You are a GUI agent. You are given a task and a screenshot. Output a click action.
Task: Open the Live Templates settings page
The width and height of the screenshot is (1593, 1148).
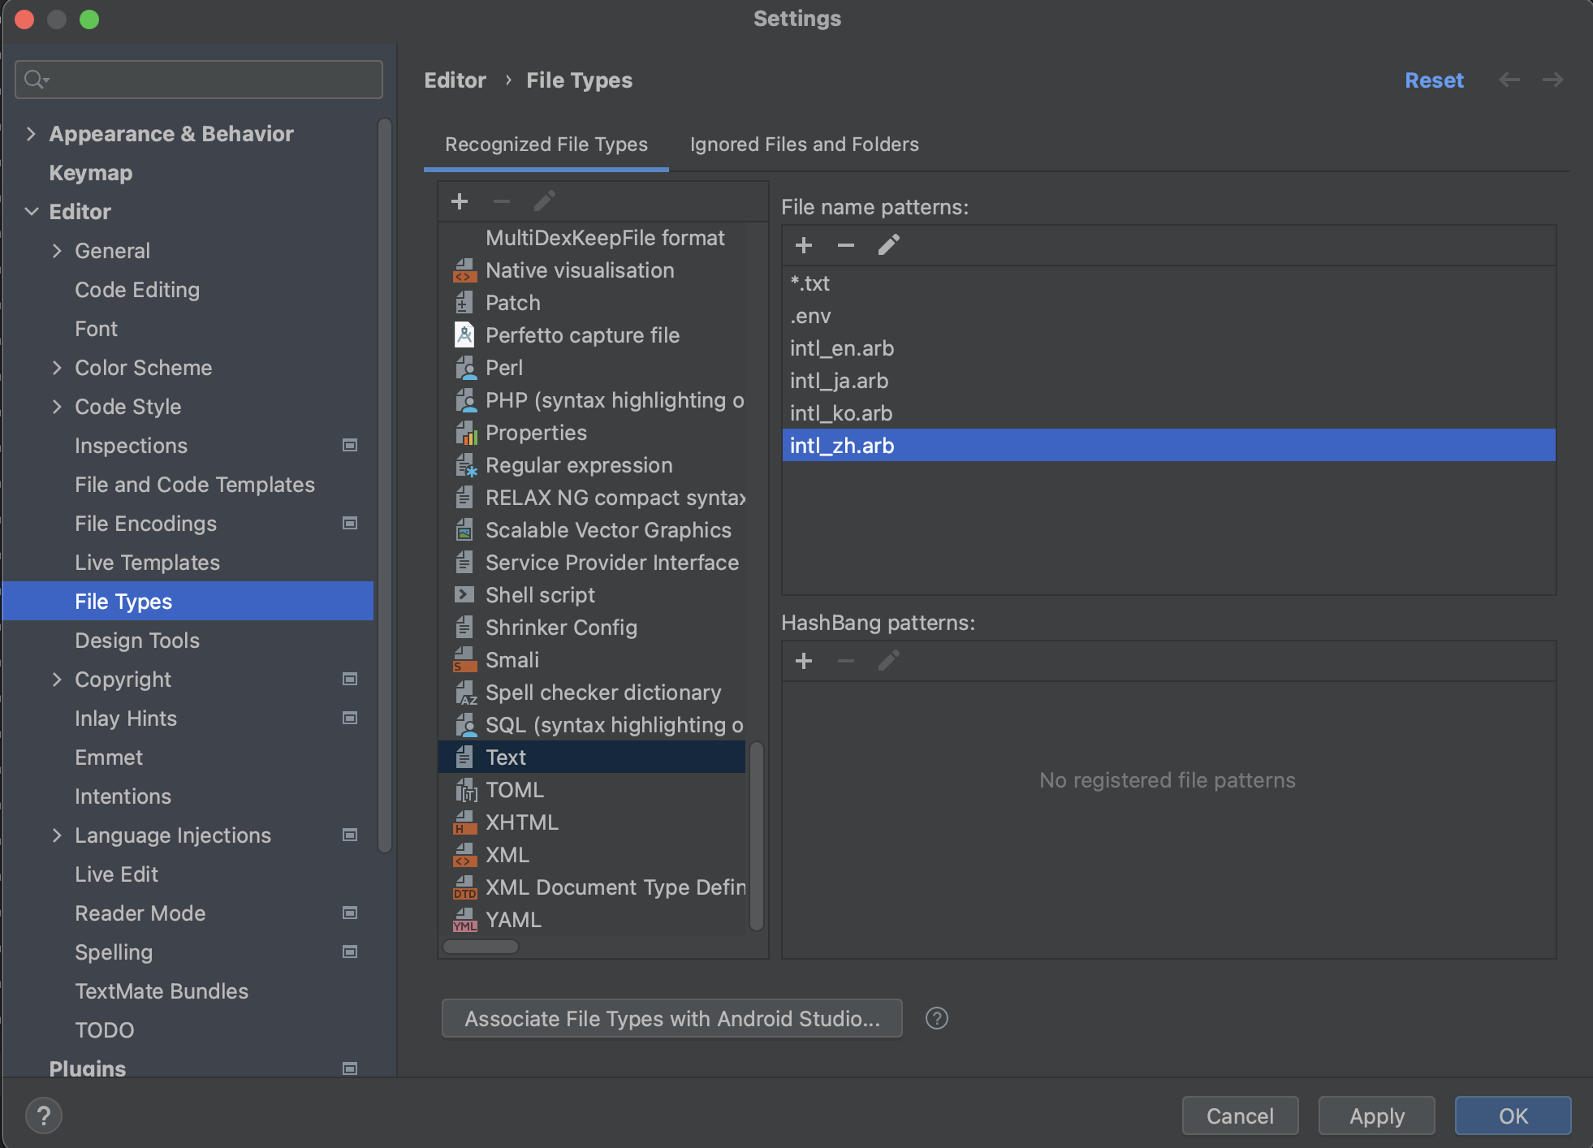(147, 563)
